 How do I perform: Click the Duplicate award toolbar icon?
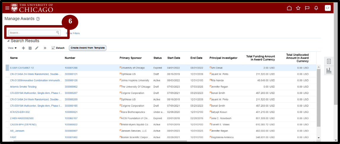point(30,48)
